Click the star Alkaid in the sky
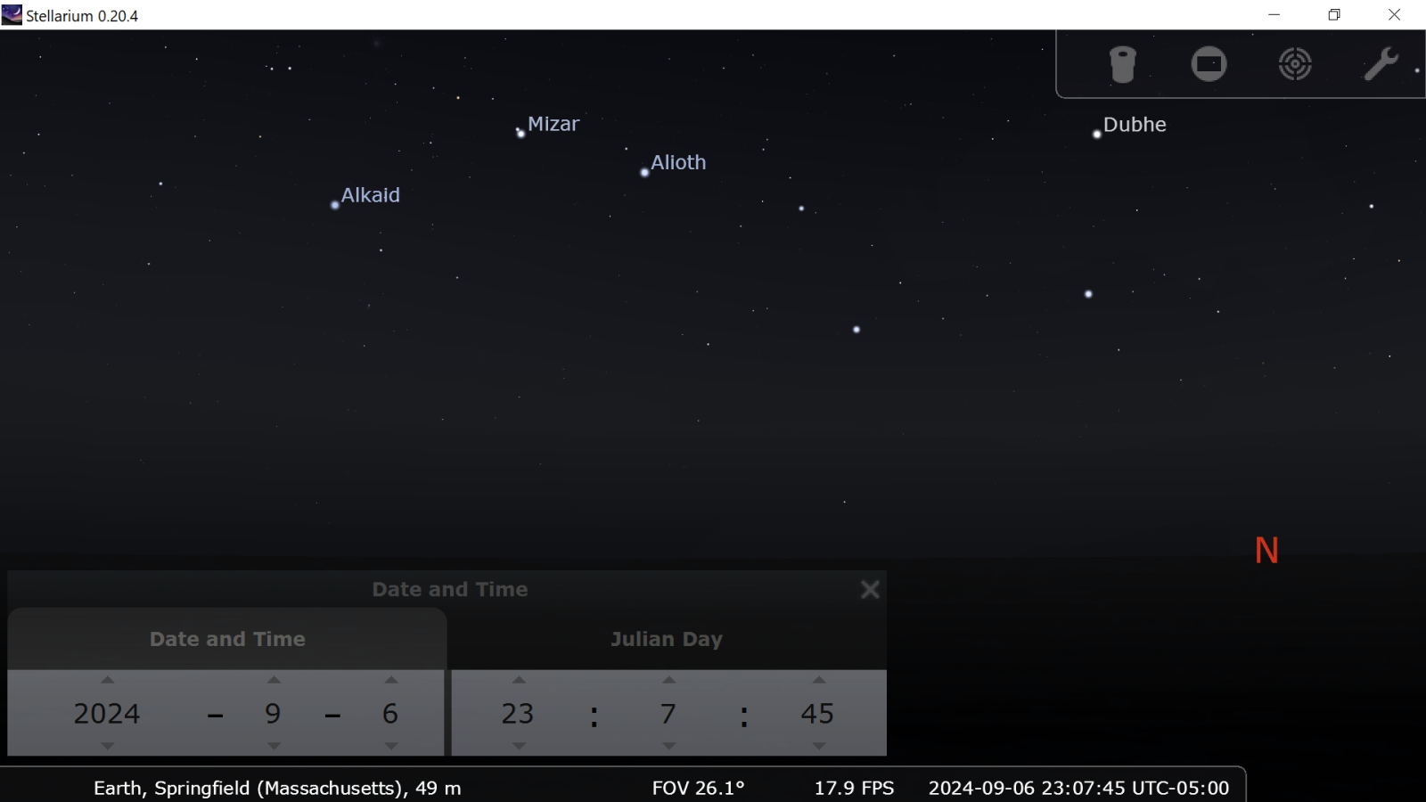The image size is (1426, 802). [x=335, y=205]
